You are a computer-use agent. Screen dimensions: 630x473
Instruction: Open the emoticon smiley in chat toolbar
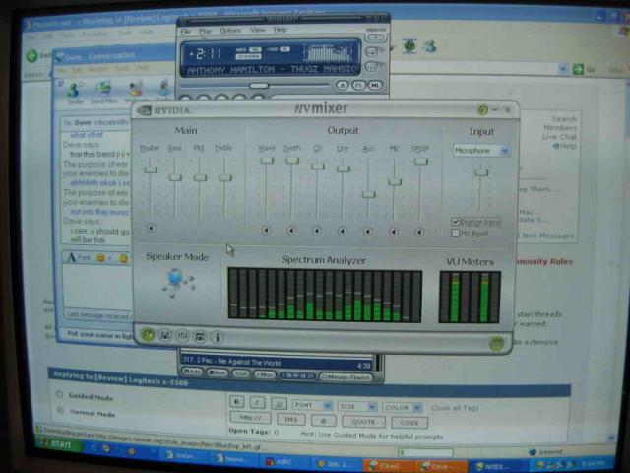click(x=100, y=258)
